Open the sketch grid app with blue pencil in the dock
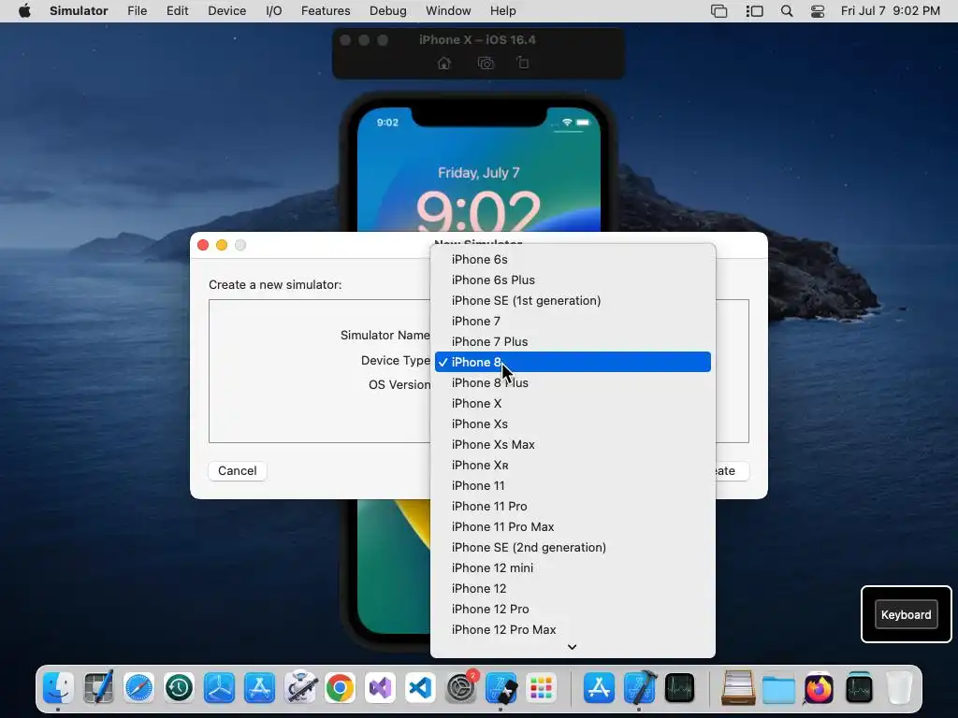This screenshot has height=718, width=958. pos(98,688)
